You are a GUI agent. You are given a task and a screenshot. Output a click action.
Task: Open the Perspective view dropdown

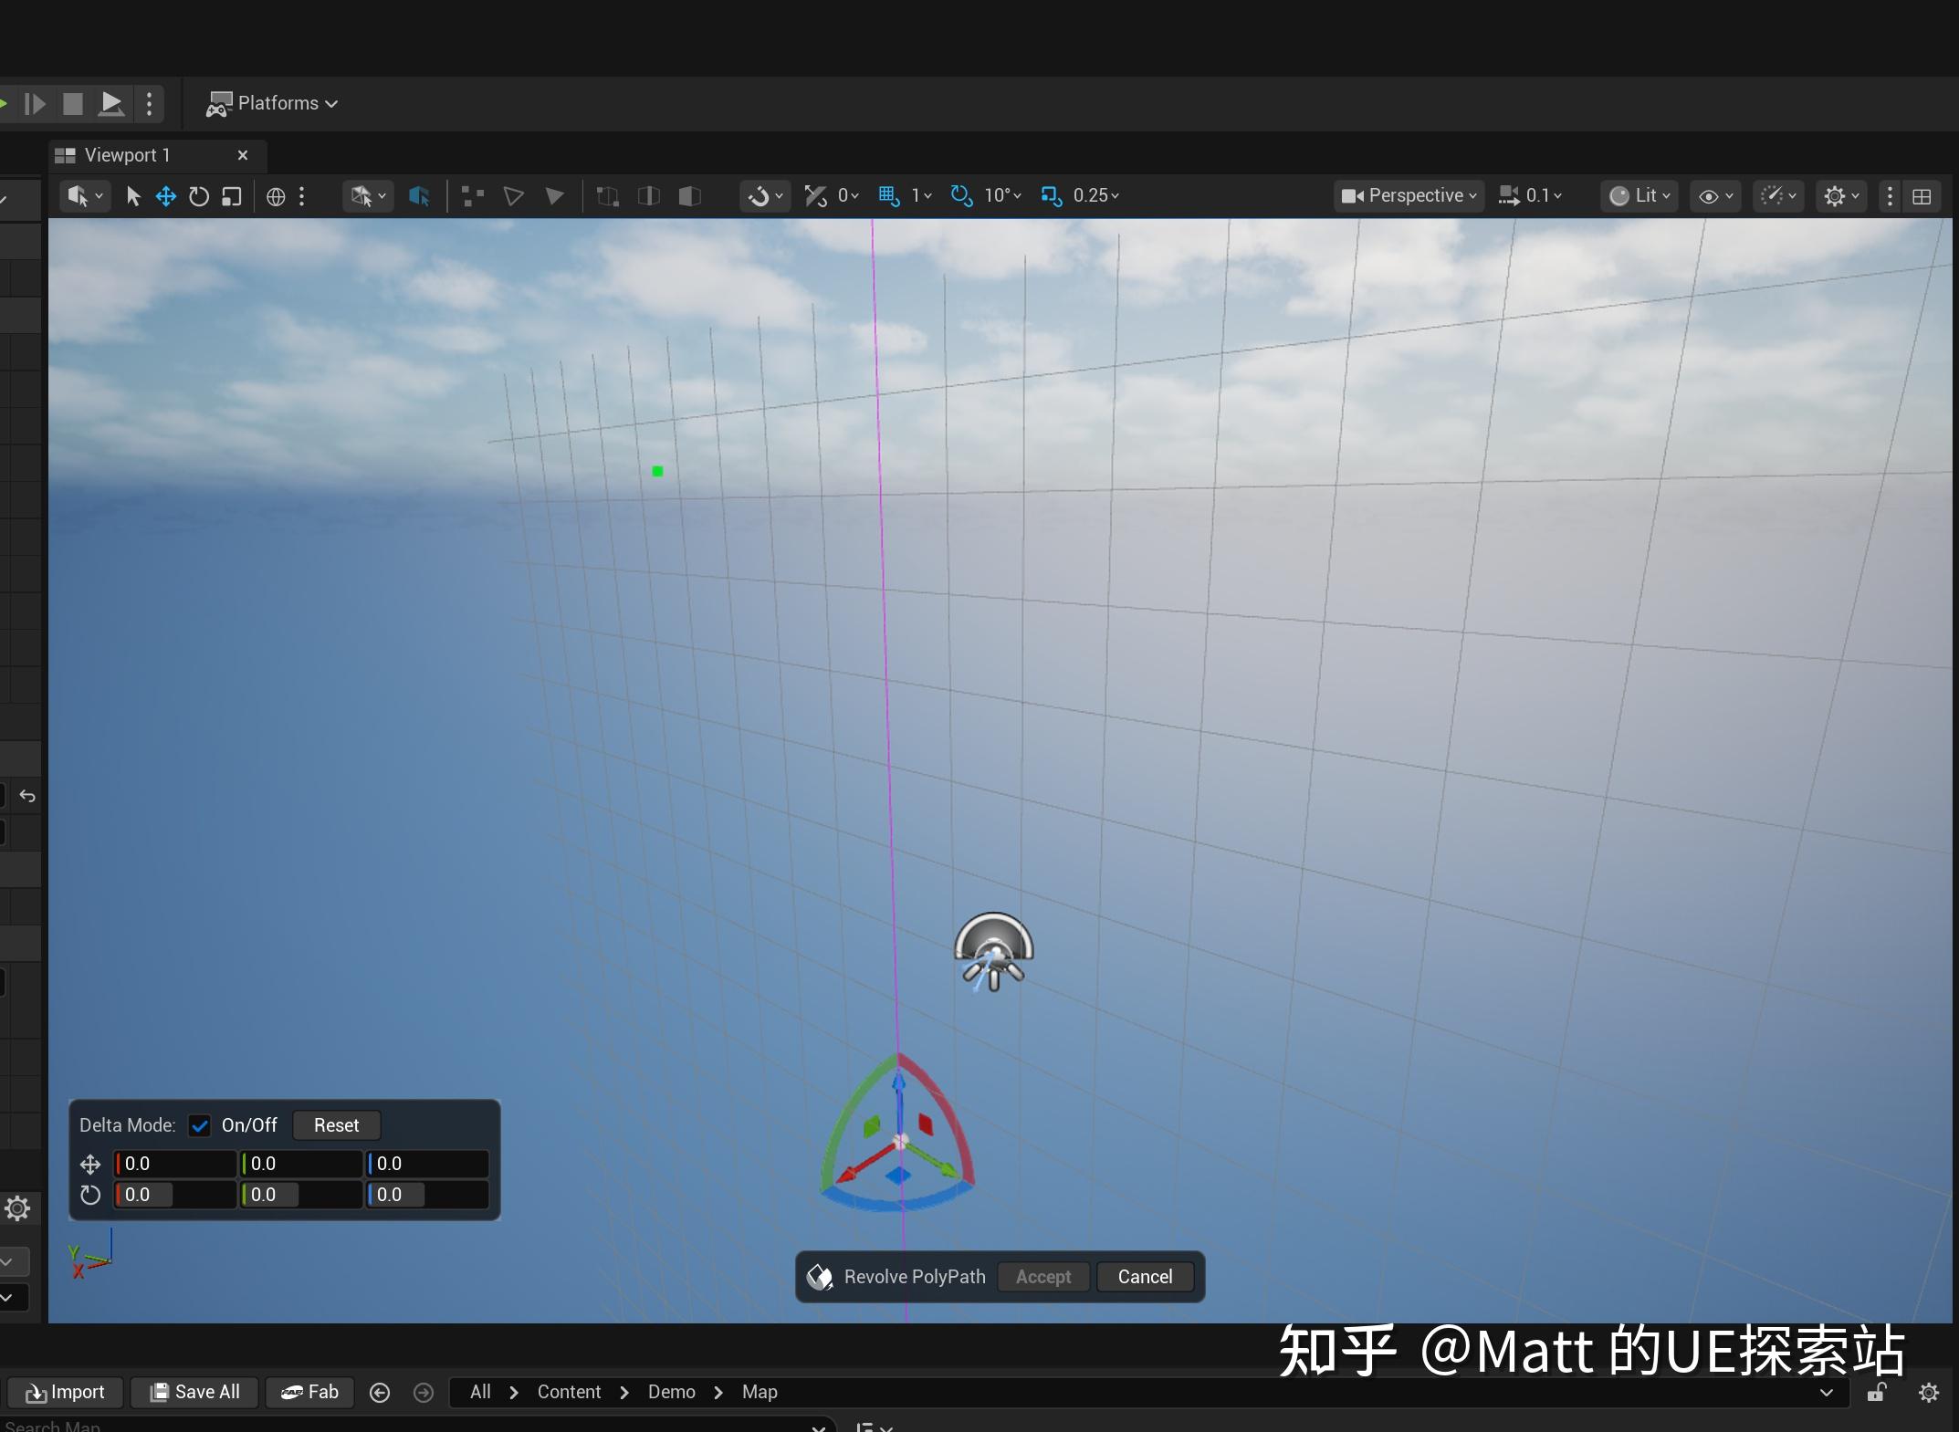point(1407,195)
